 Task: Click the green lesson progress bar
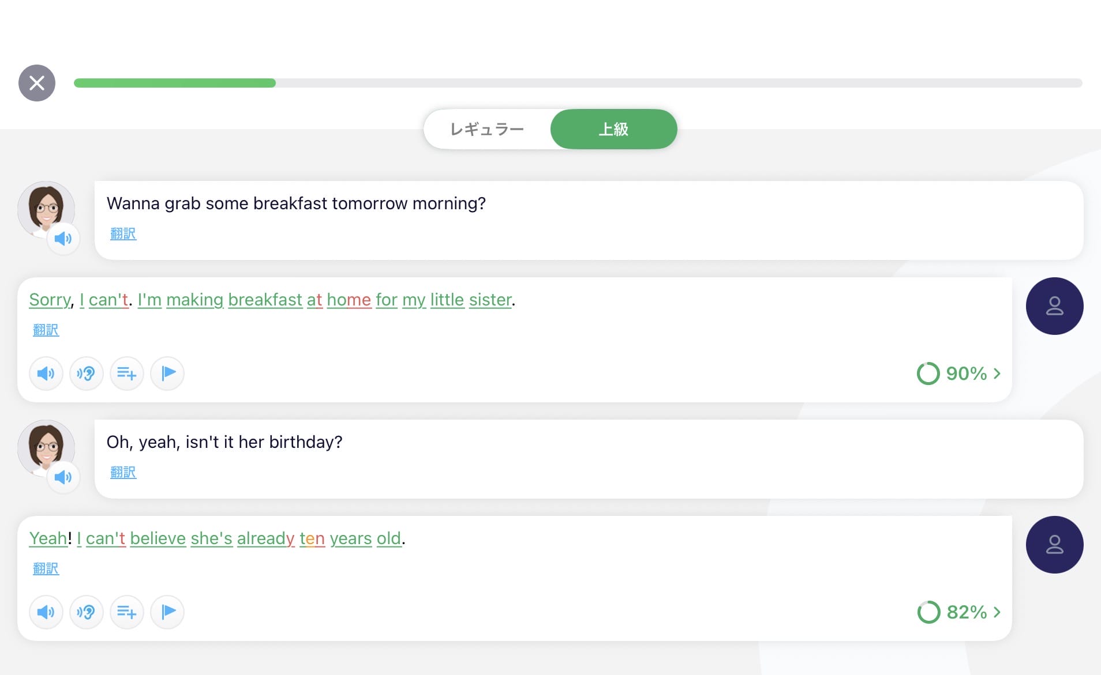point(174,83)
